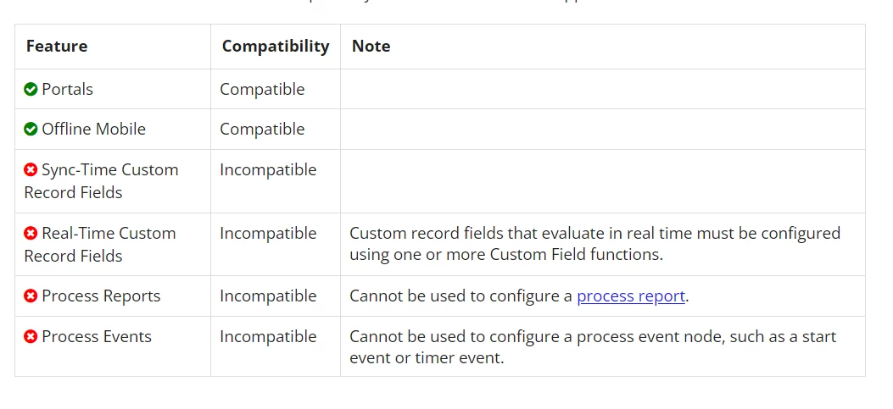Click the green check icon beside Offline Mobile

coord(31,129)
